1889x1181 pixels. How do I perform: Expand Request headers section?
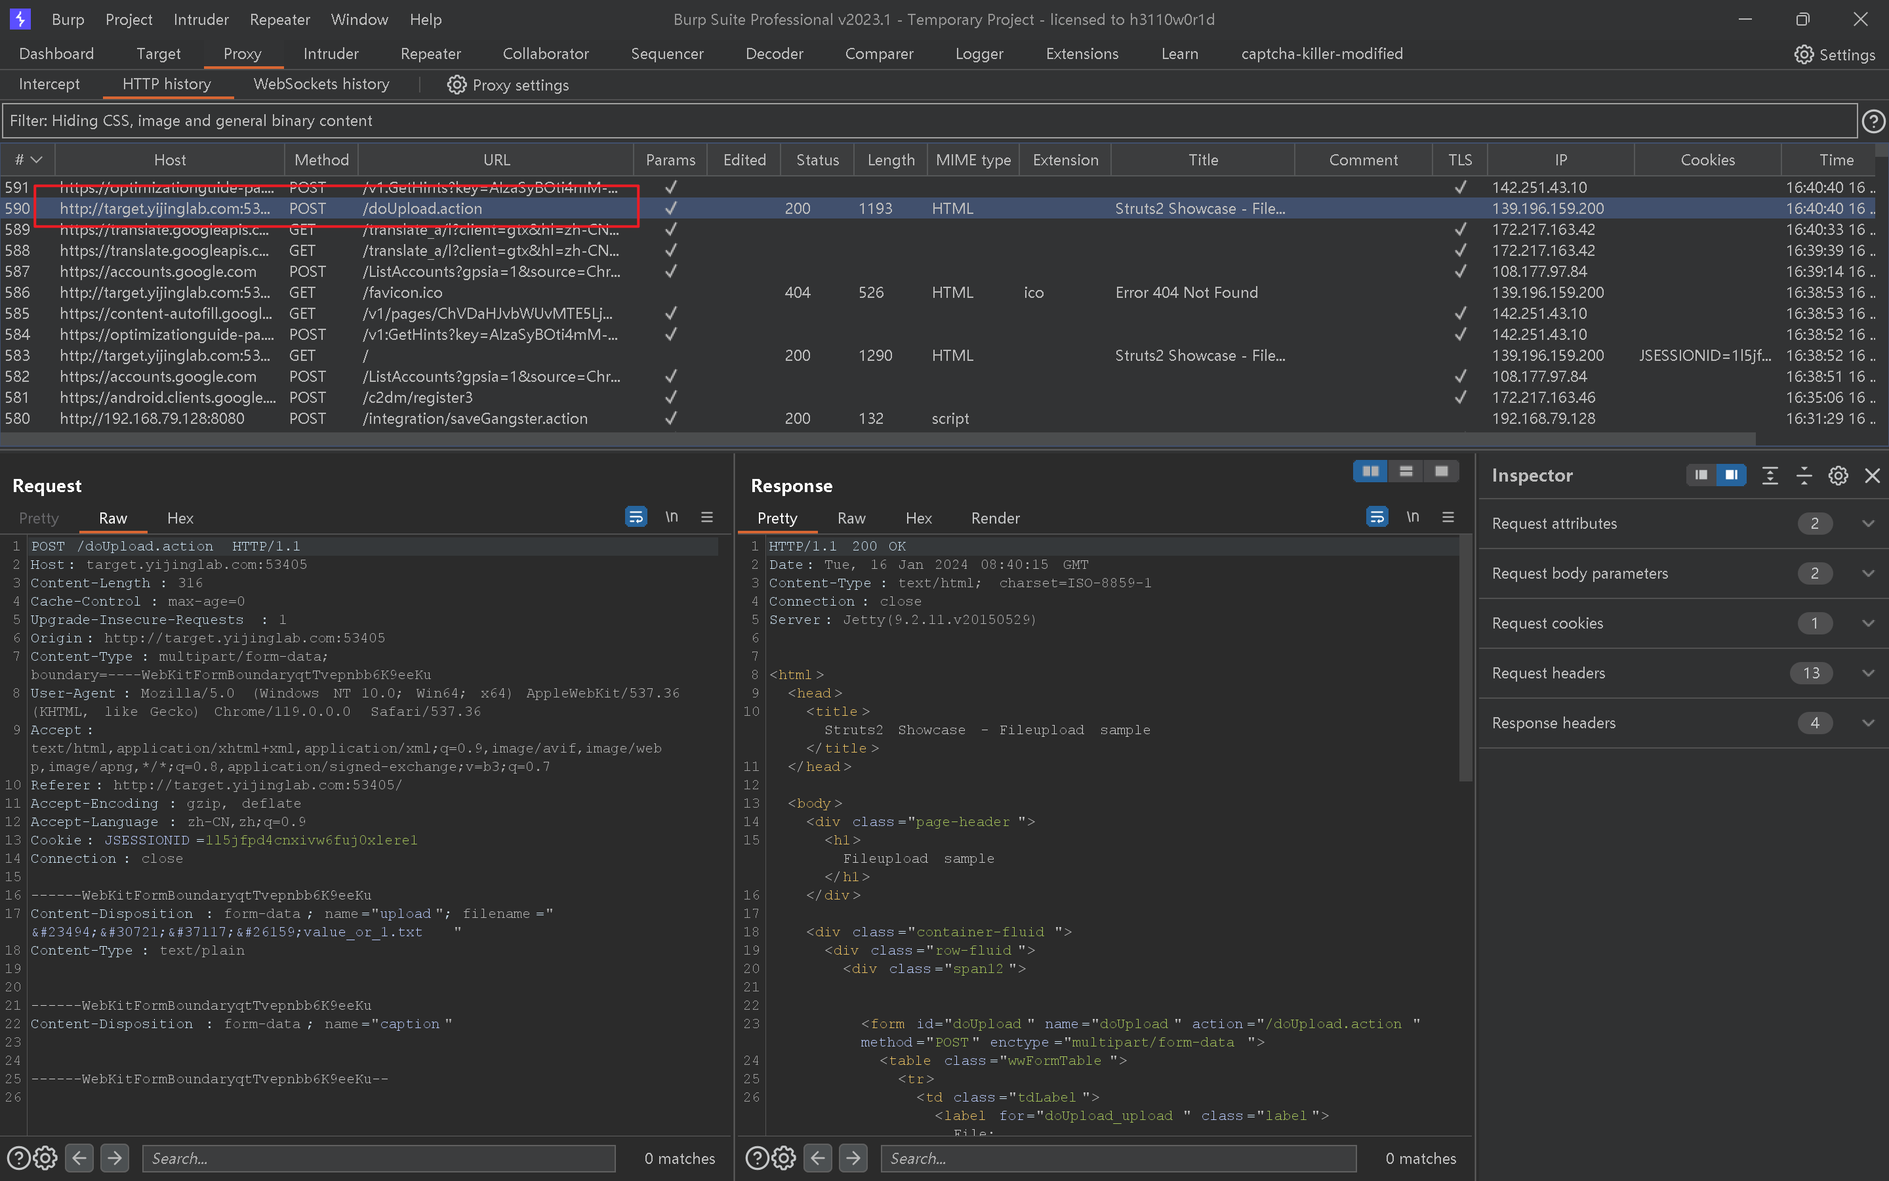click(1867, 673)
